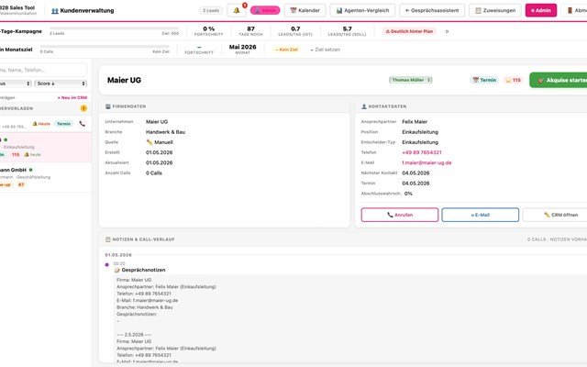587x367 pixels.
Task: Click the calendar icon in Kalender button
Action: [x=293, y=10]
